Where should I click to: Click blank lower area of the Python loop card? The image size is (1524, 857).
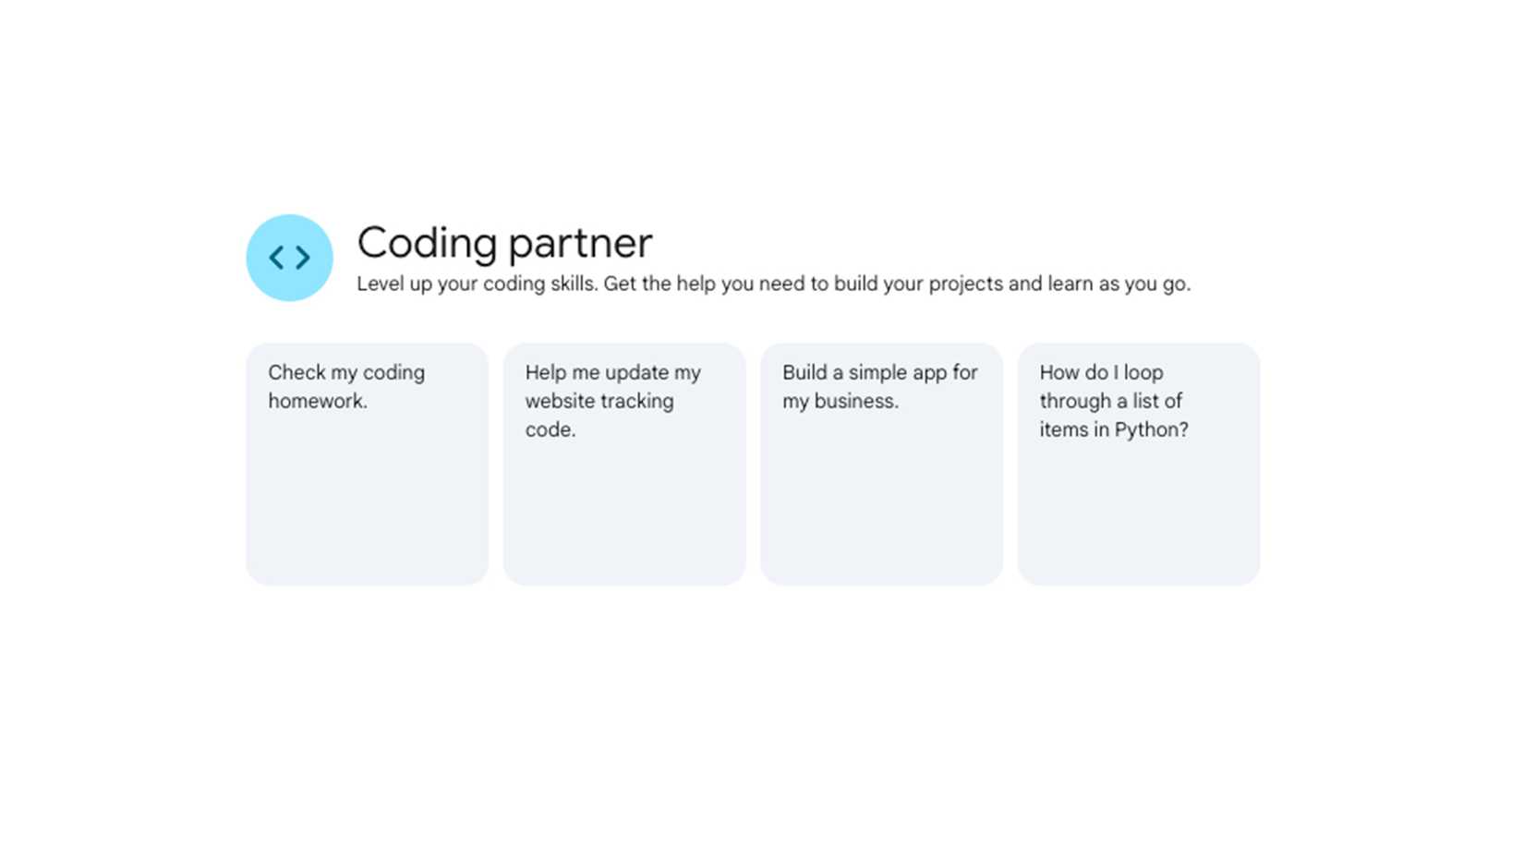click(x=1138, y=526)
